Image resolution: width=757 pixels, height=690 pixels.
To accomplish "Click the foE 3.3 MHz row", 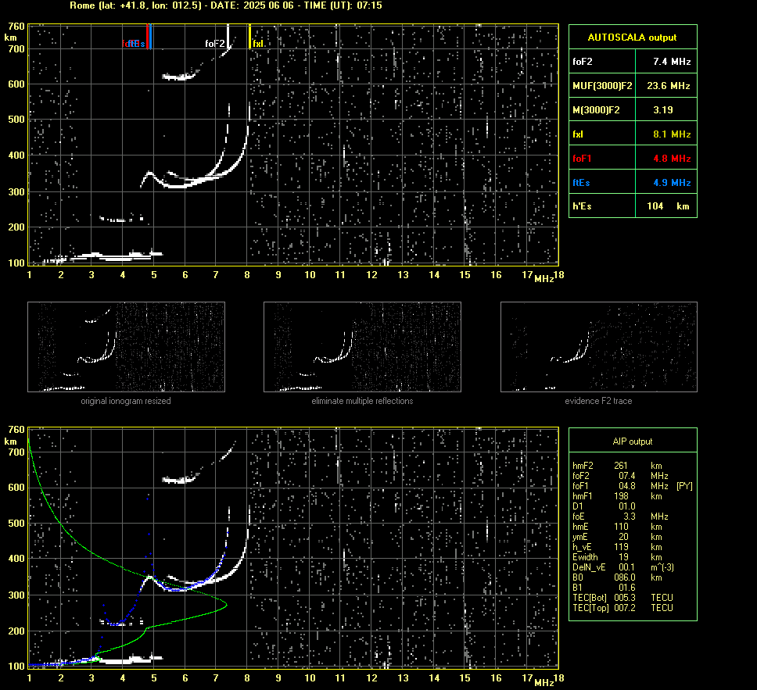I will [x=620, y=517].
